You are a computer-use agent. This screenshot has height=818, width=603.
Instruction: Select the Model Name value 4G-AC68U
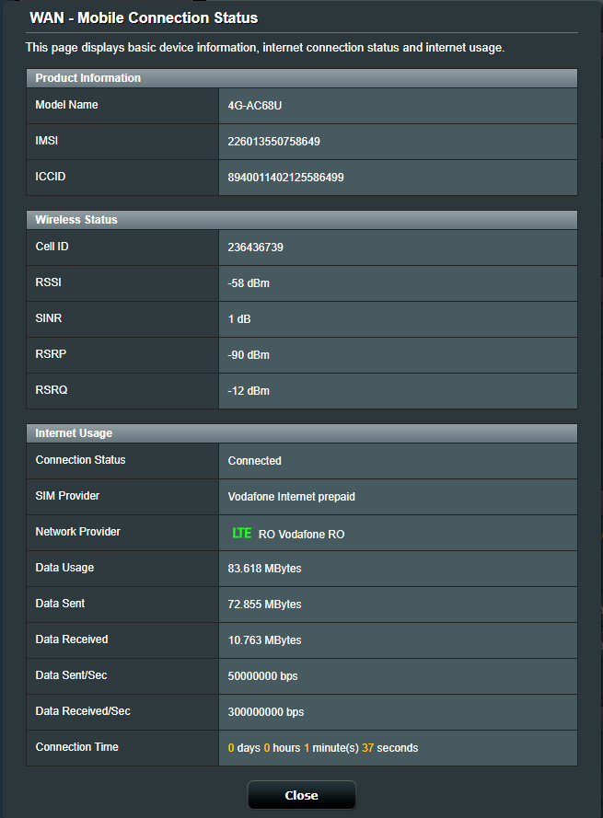[x=251, y=106]
